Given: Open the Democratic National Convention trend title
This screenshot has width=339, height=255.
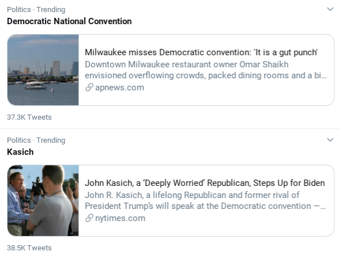Looking at the screenshot, I should click(x=69, y=21).
